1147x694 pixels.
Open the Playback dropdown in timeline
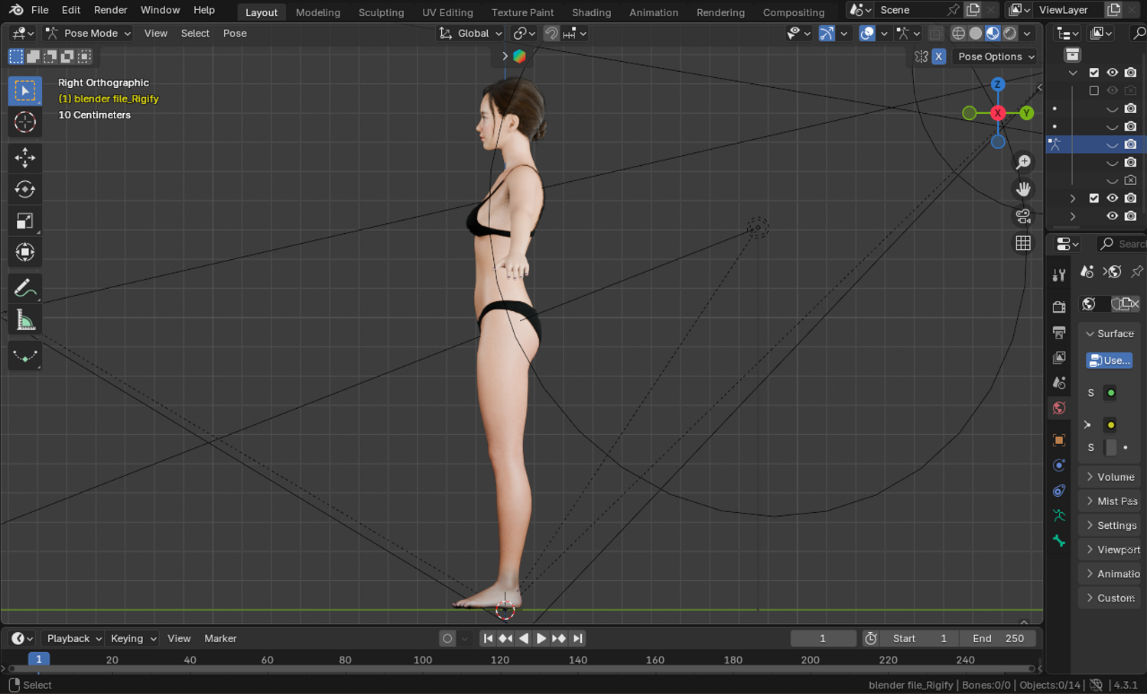[x=74, y=638]
